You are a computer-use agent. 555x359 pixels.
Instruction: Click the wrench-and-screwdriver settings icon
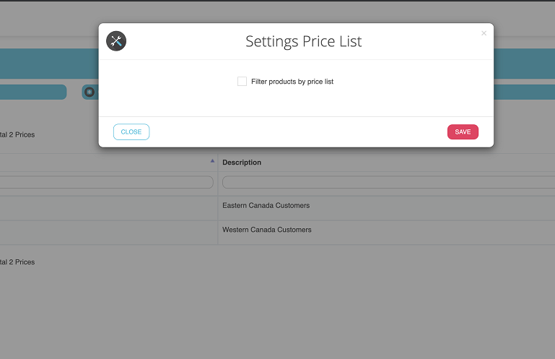(x=116, y=41)
